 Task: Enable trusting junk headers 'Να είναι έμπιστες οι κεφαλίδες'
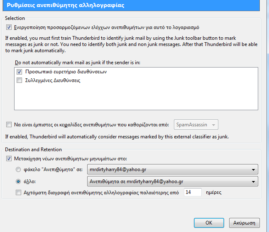pos(9,124)
